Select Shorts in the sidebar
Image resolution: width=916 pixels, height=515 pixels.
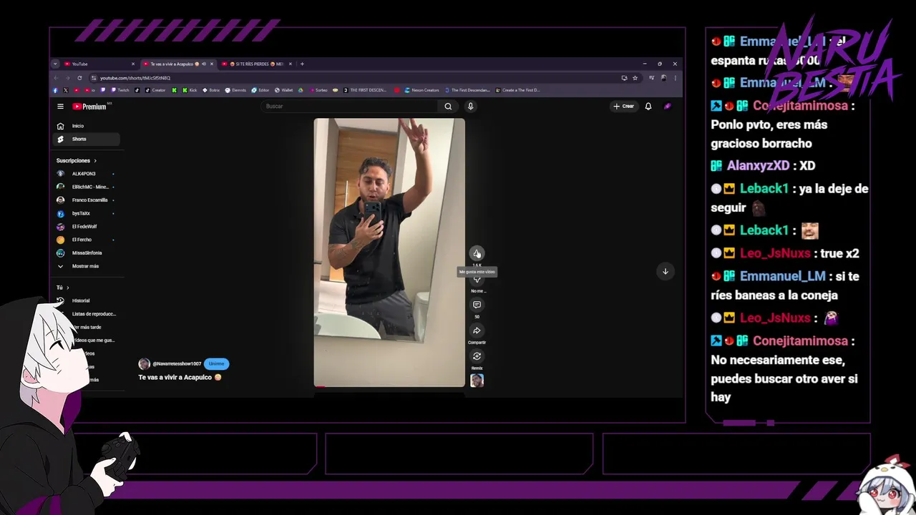click(x=86, y=139)
